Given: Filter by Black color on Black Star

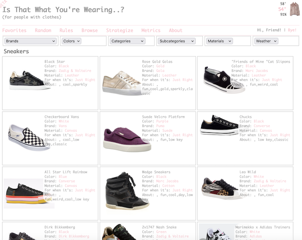Looking at the screenshot, I should click(x=64, y=66).
